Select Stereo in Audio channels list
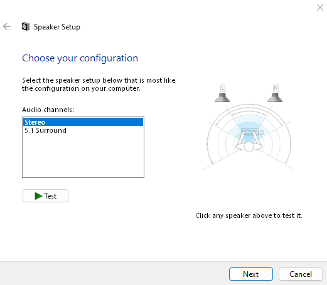 click(x=83, y=122)
